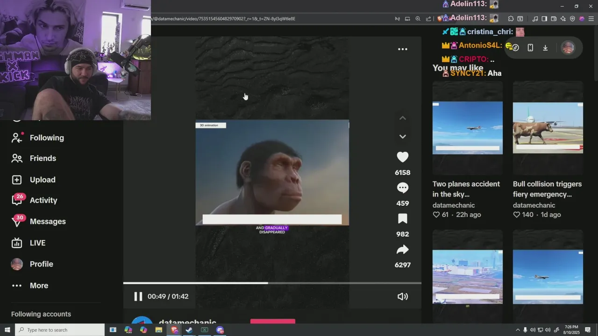Viewport: 598px width, 336px height.
Task: Open the browser music note icon
Action: pos(535,19)
